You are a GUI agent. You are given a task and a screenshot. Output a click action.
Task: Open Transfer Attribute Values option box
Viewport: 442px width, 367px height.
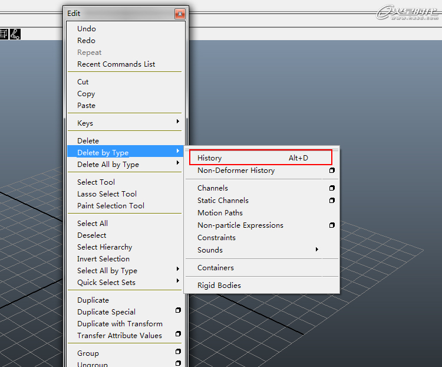pyautogui.click(x=178, y=334)
